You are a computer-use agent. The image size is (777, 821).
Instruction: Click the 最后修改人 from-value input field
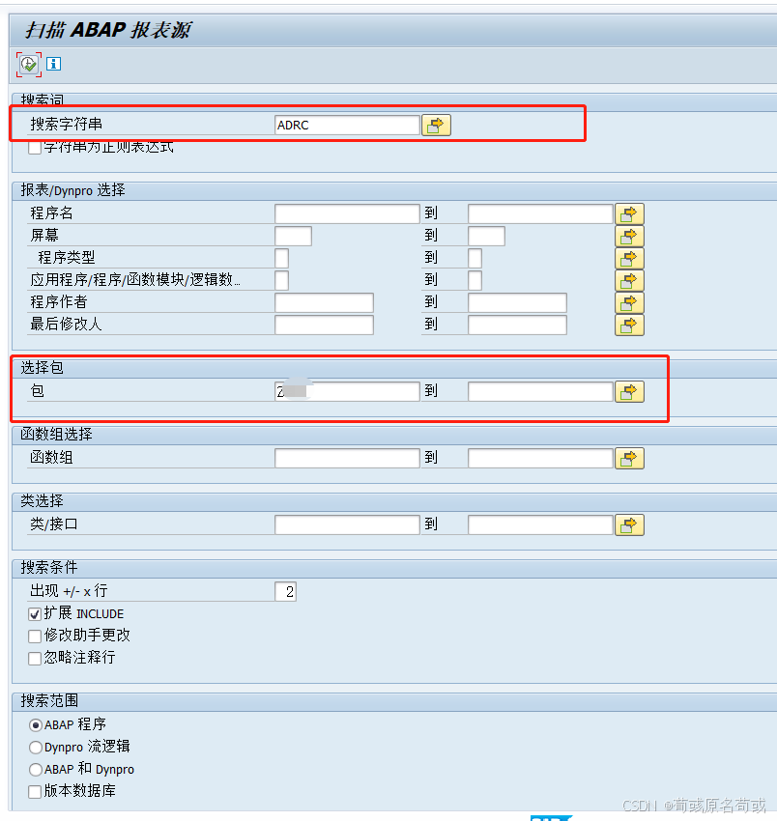click(324, 326)
